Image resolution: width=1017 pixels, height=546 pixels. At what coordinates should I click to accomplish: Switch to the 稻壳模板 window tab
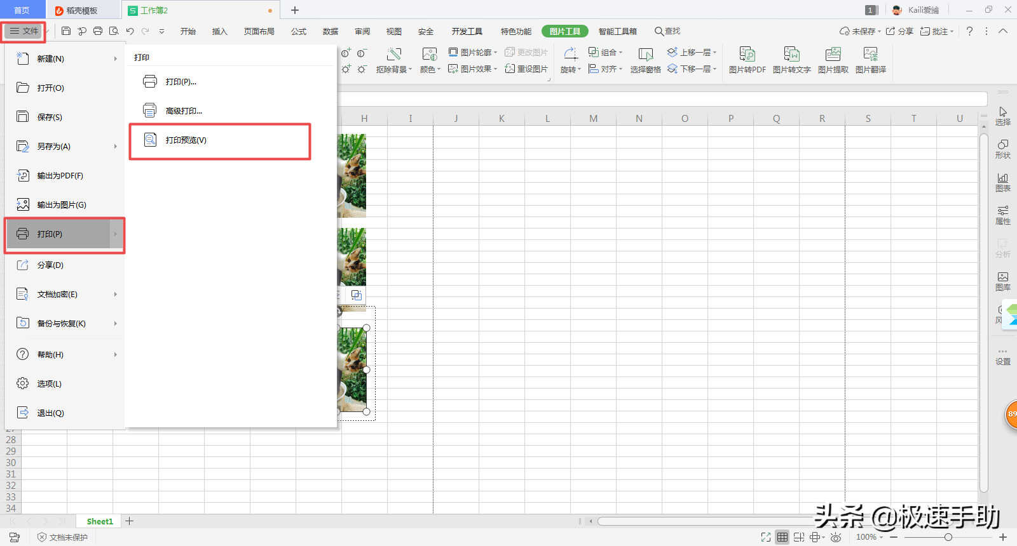coord(81,10)
